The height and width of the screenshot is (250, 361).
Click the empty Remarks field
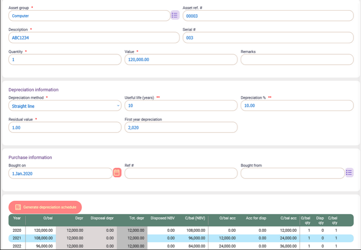[297, 60]
